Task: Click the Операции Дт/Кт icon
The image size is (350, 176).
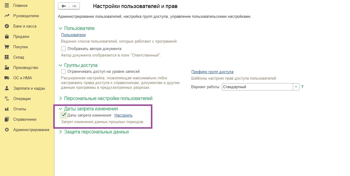Action: (x=7, y=99)
